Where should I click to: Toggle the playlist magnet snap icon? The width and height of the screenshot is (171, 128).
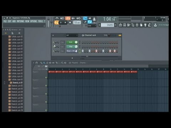[x=37, y=63]
